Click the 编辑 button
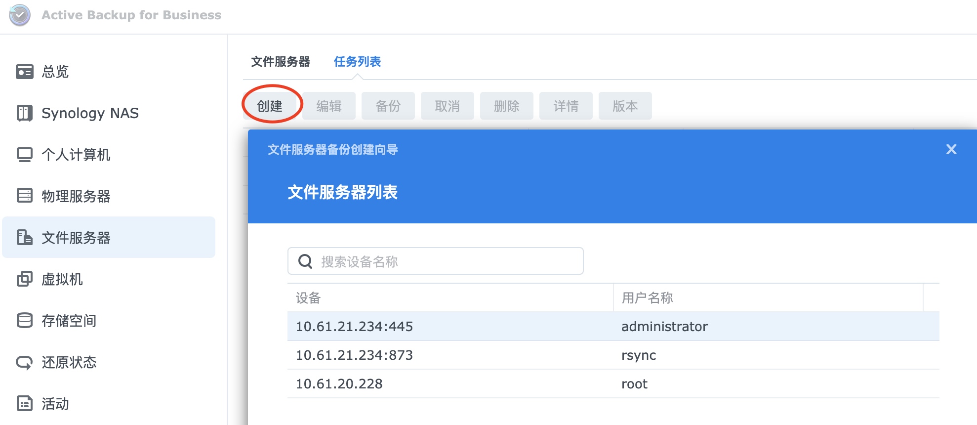The width and height of the screenshot is (977, 425). tap(329, 106)
